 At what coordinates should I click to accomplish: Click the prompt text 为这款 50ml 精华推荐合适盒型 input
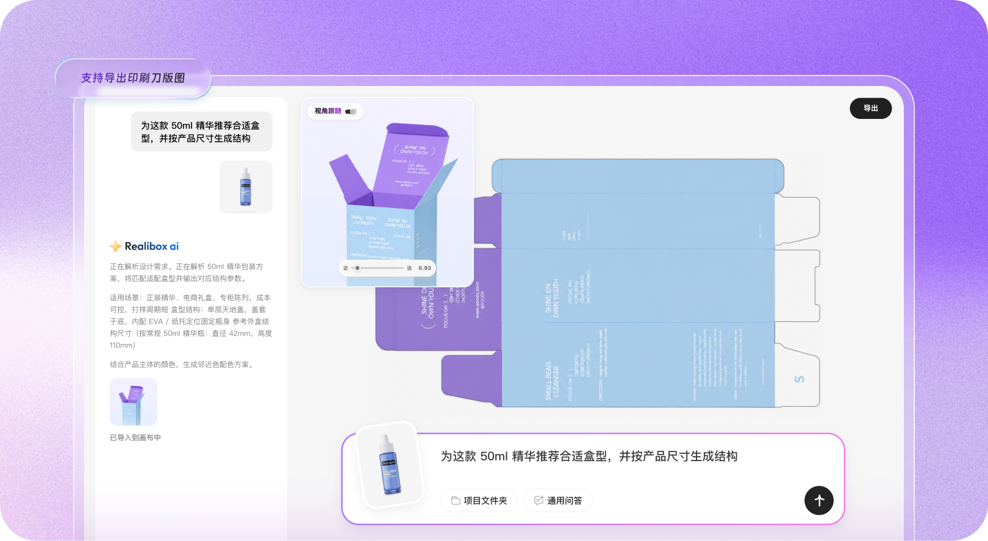589,456
